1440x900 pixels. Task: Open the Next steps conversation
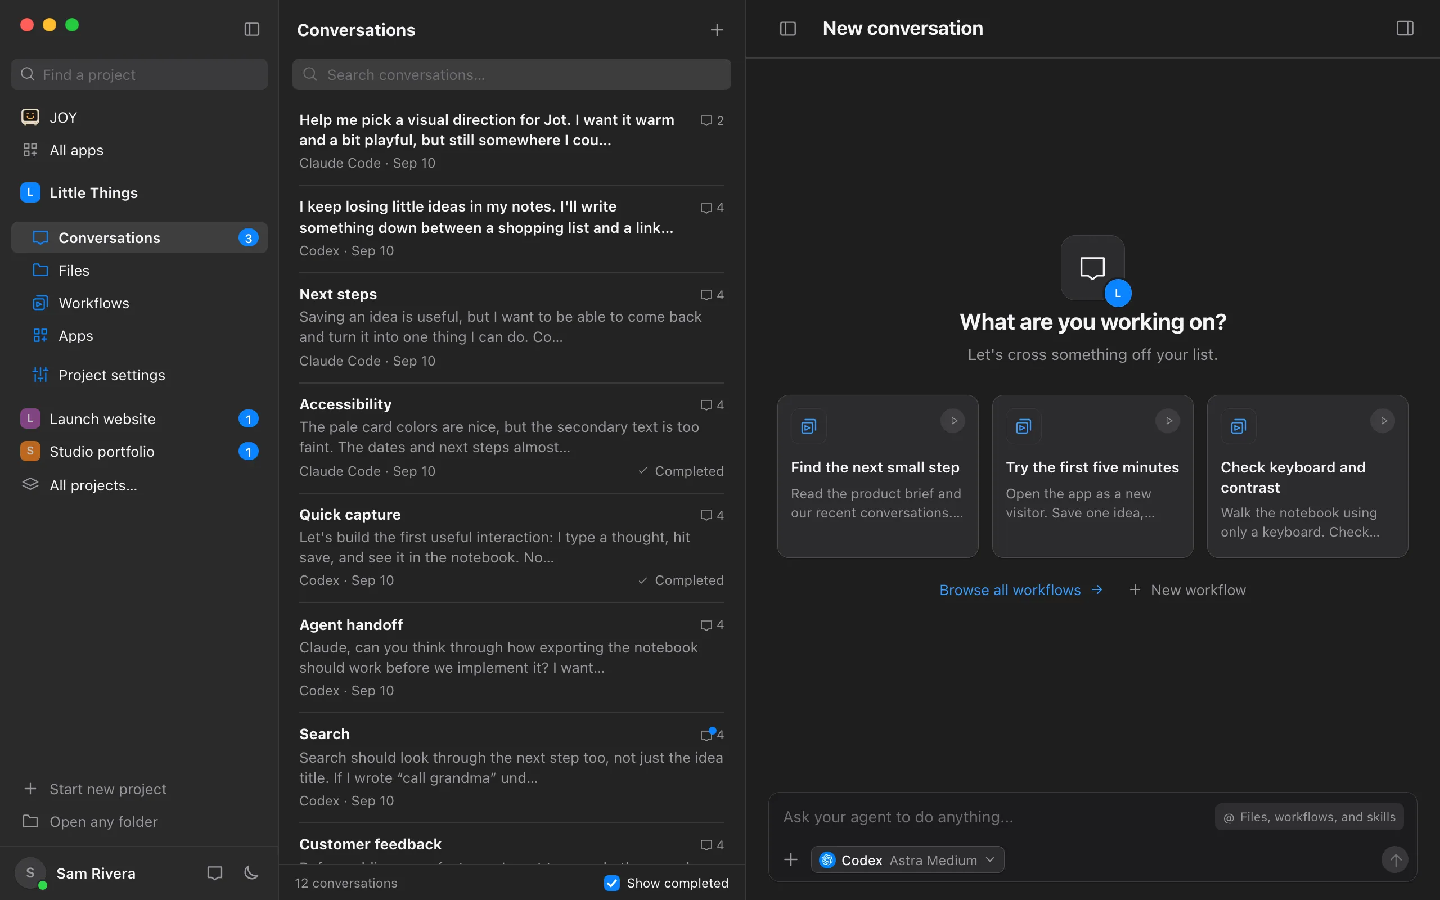(512, 327)
